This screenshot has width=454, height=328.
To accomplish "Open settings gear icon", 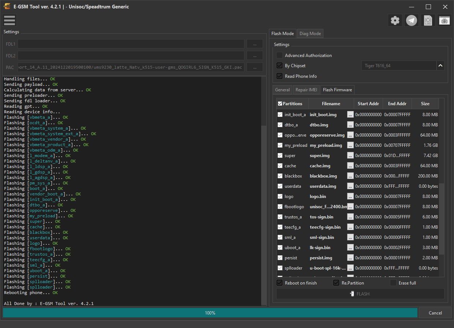I will [x=395, y=20].
